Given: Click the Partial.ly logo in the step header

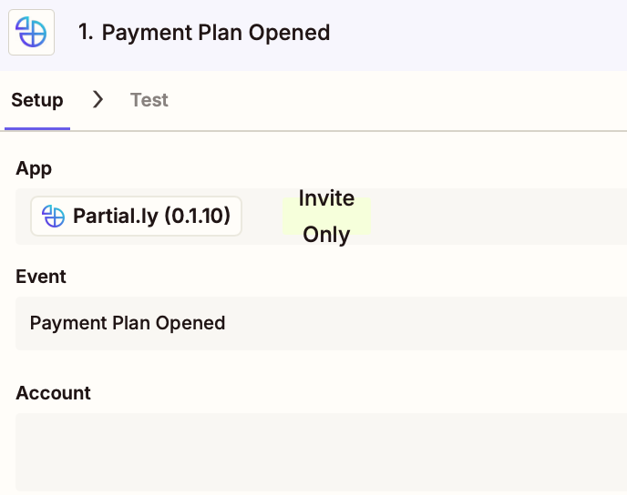Looking at the screenshot, I should (x=32, y=33).
